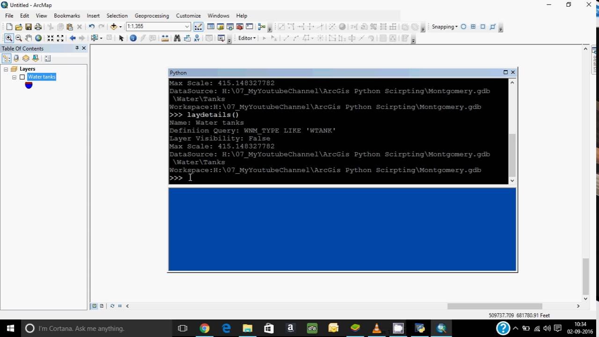Image resolution: width=599 pixels, height=337 pixels.
Task: Click the Add Data button
Action: tap(113, 27)
